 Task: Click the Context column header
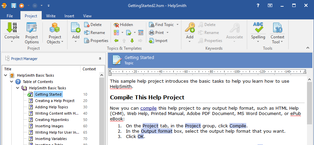tap(89, 69)
